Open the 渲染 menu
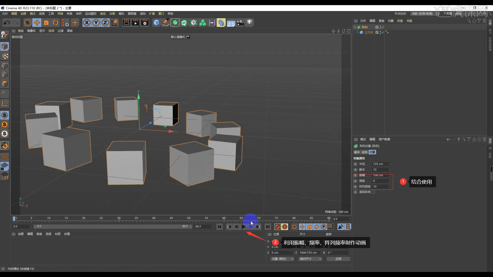Screen dimensions: 493x277 [143, 14]
